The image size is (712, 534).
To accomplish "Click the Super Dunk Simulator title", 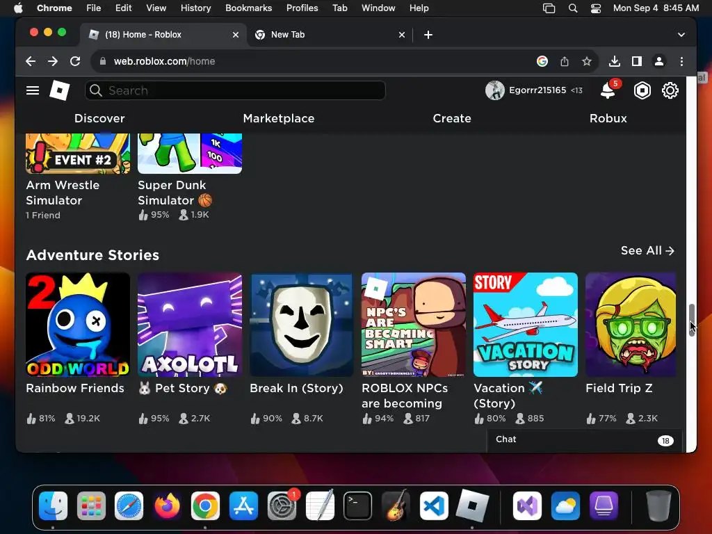I will 175,193.
